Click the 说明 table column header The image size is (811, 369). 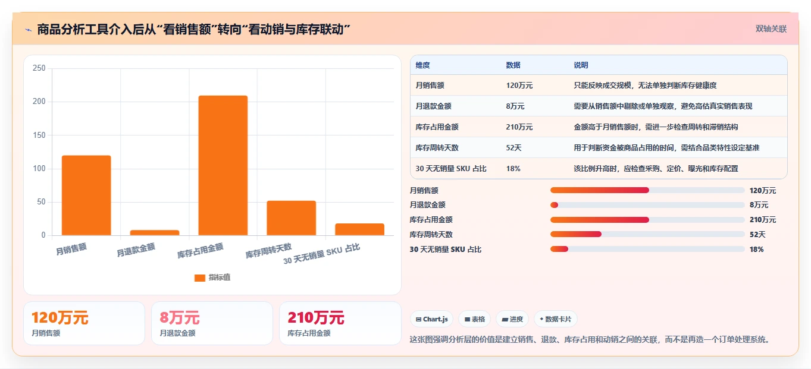pos(581,65)
